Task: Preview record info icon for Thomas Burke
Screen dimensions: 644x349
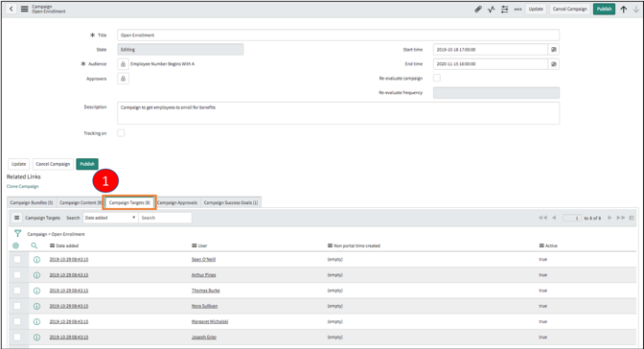Action: tap(36, 291)
